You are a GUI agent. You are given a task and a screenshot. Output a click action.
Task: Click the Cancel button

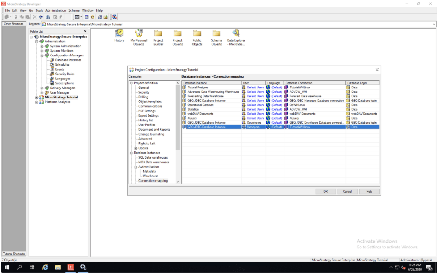(x=347, y=192)
